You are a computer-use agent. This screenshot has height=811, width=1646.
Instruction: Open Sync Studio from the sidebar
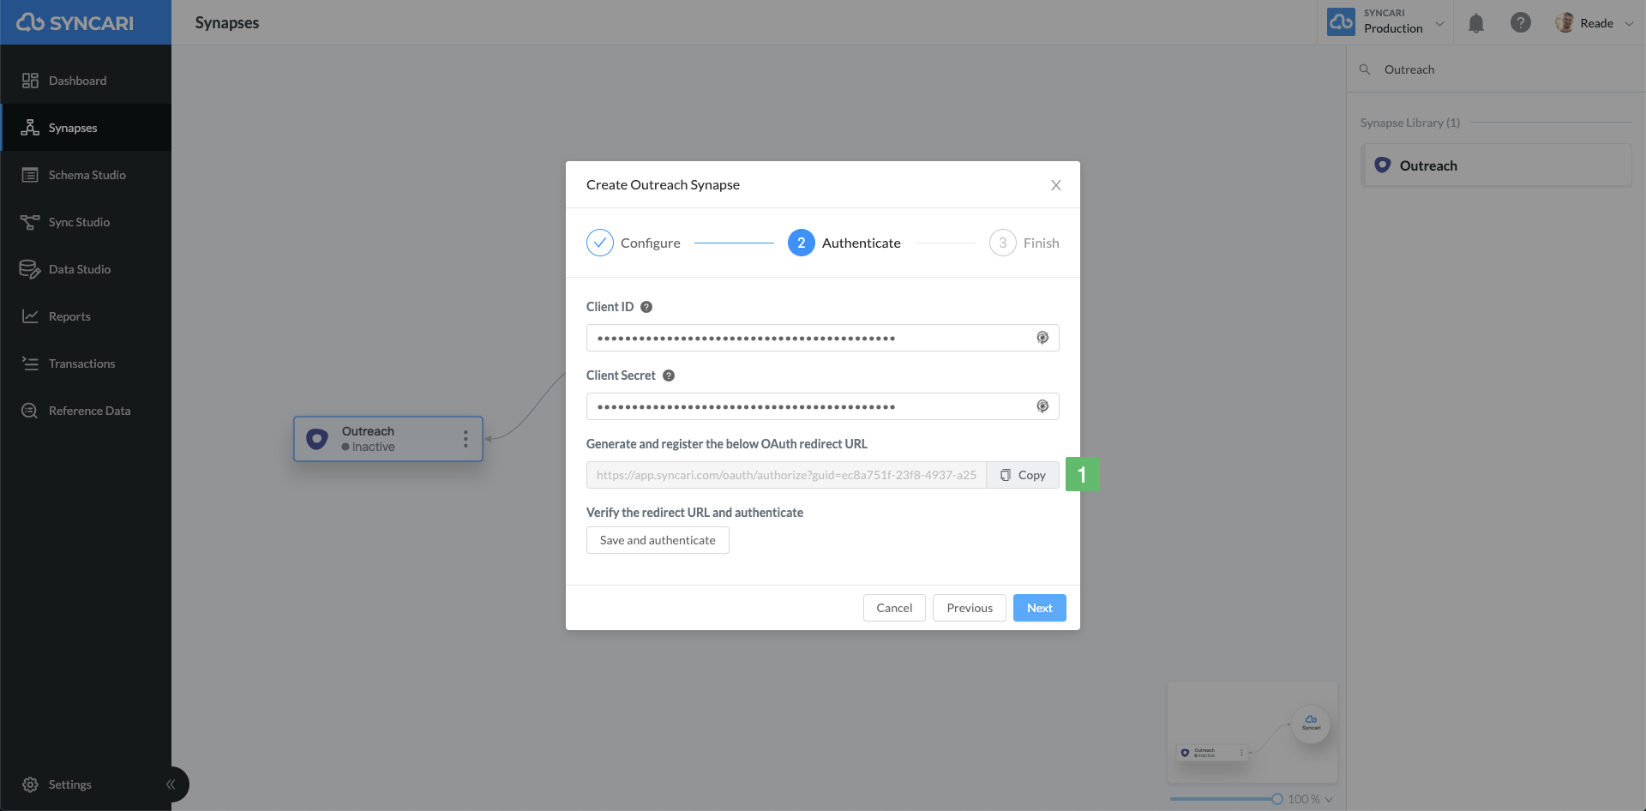click(x=86, y=222)
